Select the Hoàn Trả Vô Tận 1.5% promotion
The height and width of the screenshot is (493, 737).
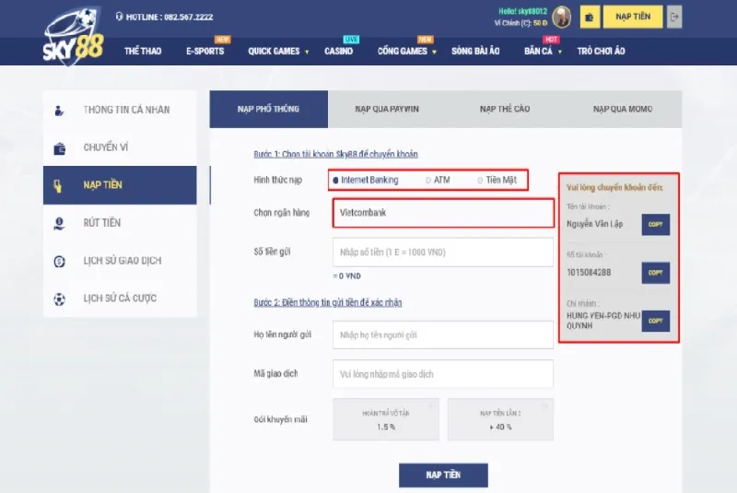[x=385, y=419]
